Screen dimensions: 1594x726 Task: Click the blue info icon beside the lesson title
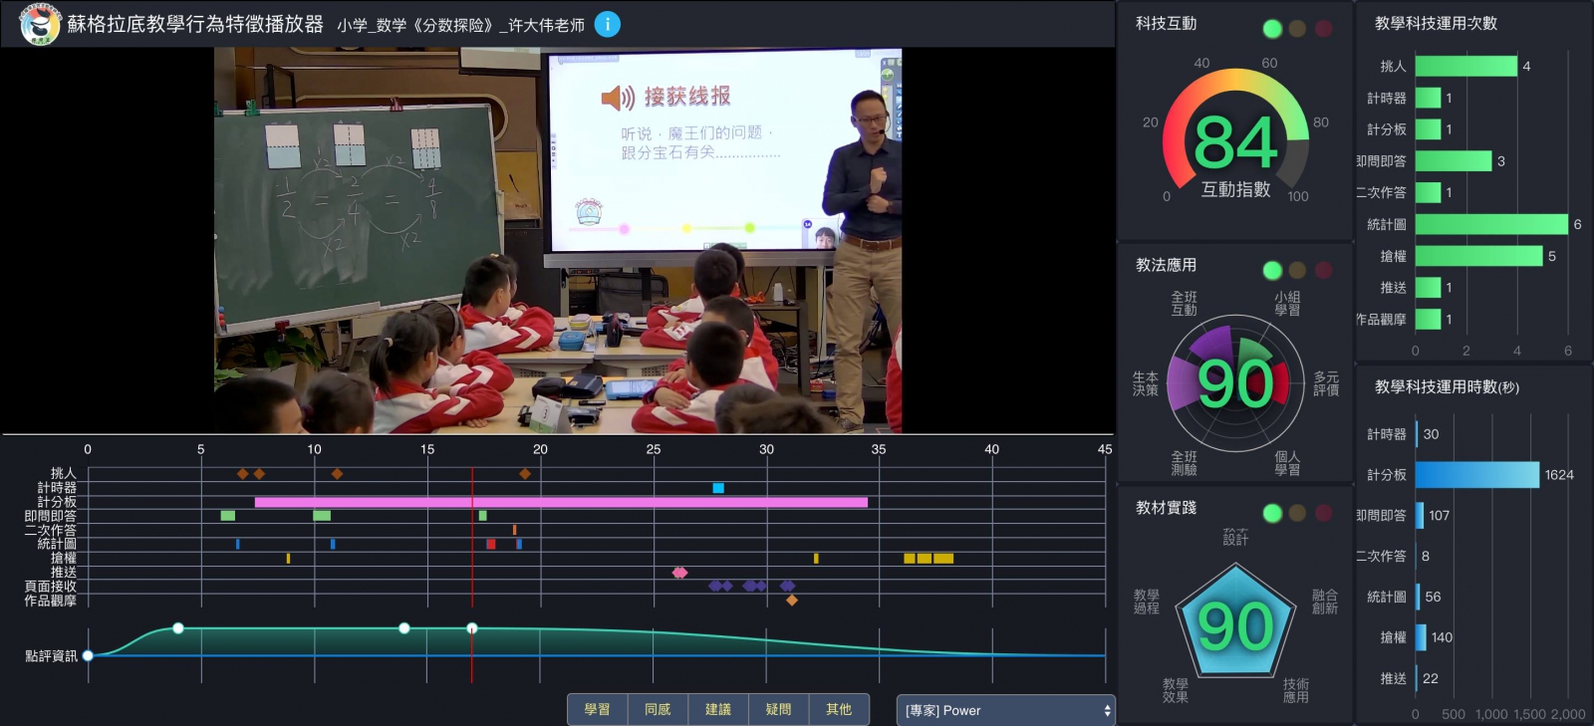607,24
